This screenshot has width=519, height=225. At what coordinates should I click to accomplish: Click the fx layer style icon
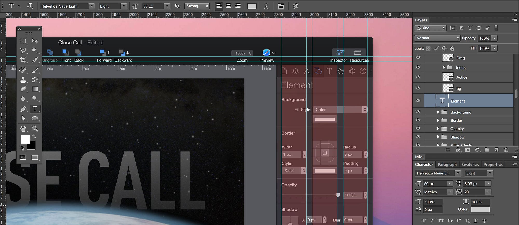pos(458,150)
